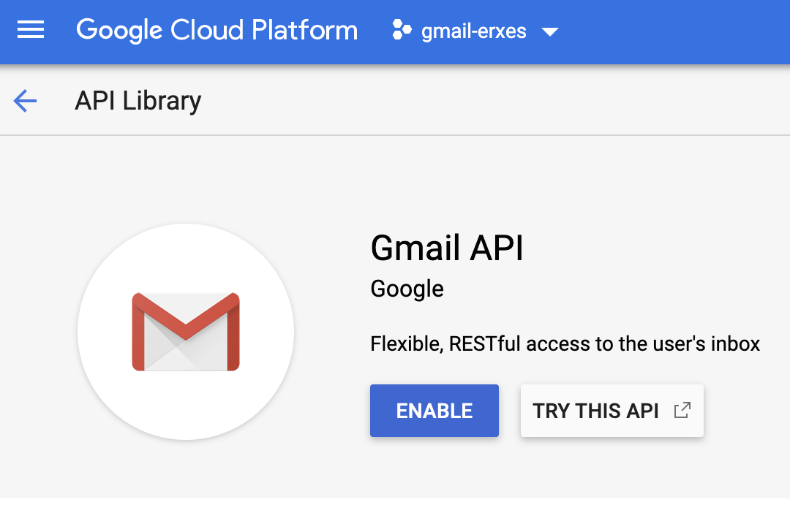Expand the project selector dropdown arrow
Viewport: 790px width, 513px height.
click(549, 32)
